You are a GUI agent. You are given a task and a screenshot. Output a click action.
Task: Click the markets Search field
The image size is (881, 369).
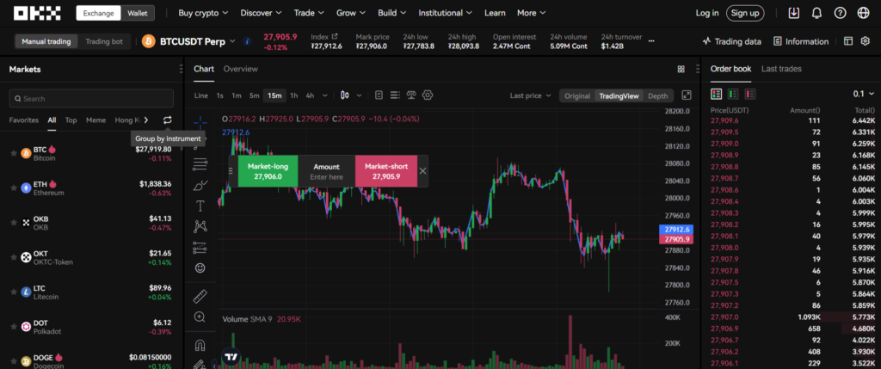[x=91, y=98]
